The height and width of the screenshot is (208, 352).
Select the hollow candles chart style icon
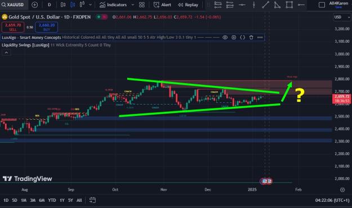point(82,4)
